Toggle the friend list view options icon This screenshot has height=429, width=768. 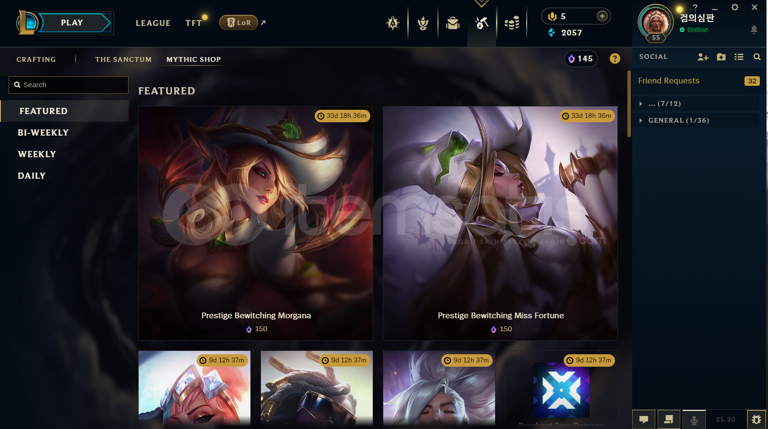point(739,57)
